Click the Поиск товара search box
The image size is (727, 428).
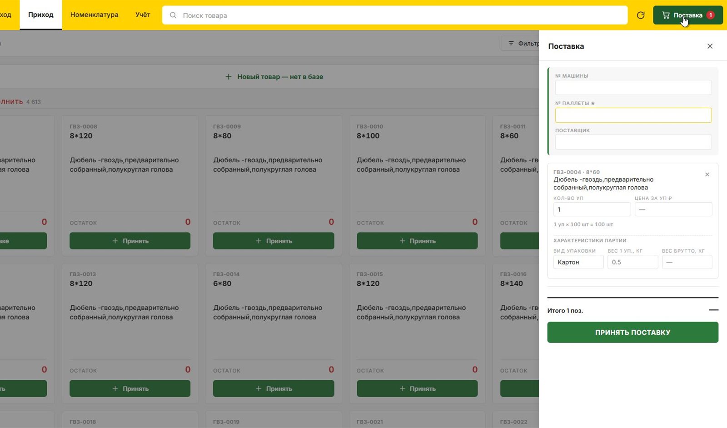pyautogui.click(x=395, y=15)
